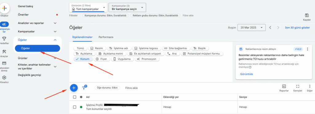Select the Ek açıklamalı snippet chip
This screenshot has height=114, width=315.
point(146,54)
